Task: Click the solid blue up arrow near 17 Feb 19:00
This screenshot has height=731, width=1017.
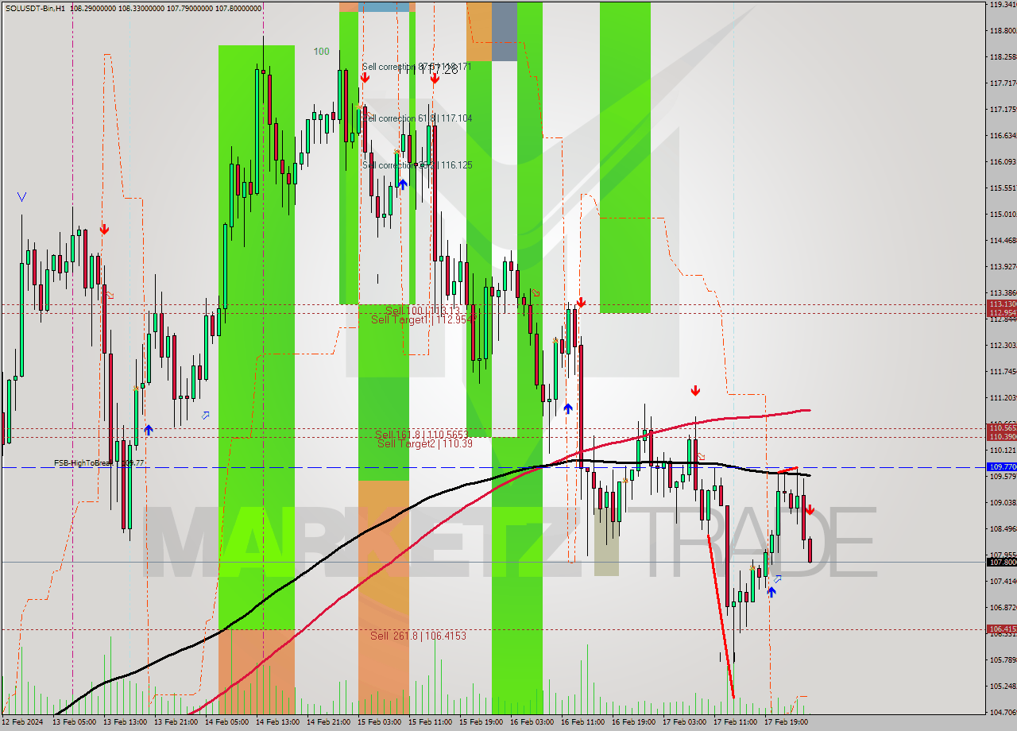Action: (771, 592)
